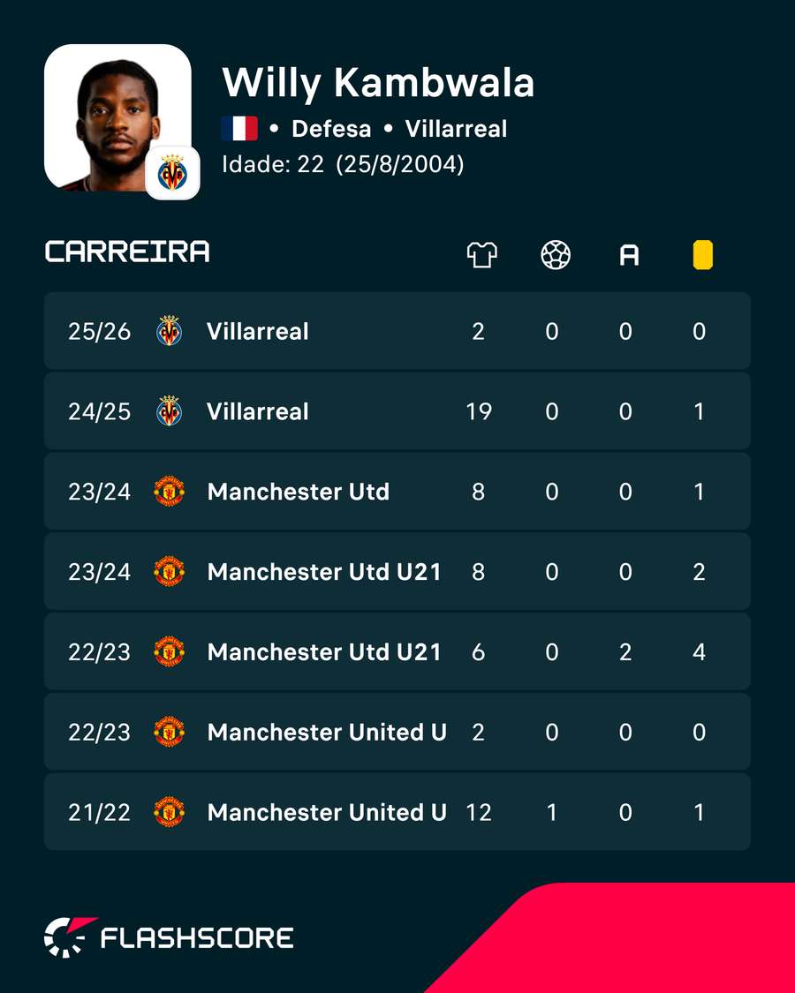
Task: Click Villarreal badge on player photo
Action: click(x=172, y=172)
